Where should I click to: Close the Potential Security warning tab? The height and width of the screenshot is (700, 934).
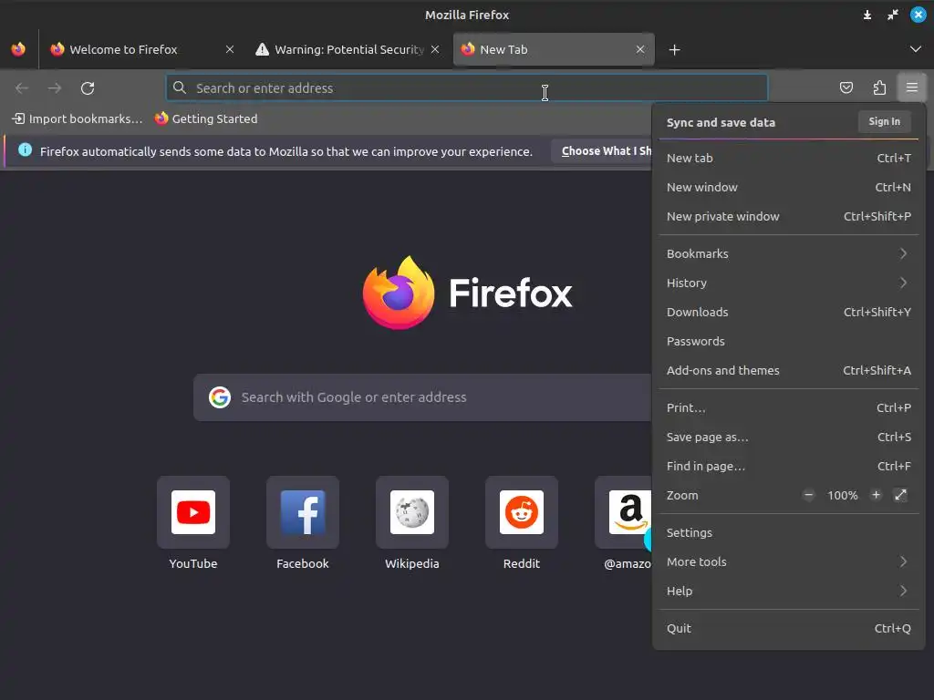point(435,49)
